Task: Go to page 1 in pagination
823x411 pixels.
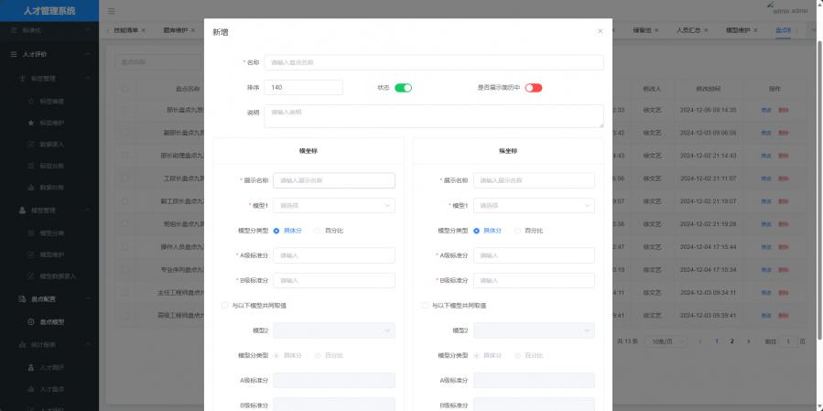Action: pyautogui.click(x=717, y=341)
